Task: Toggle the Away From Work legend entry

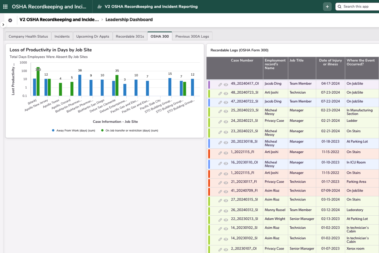Action: [x=76, y=130]
